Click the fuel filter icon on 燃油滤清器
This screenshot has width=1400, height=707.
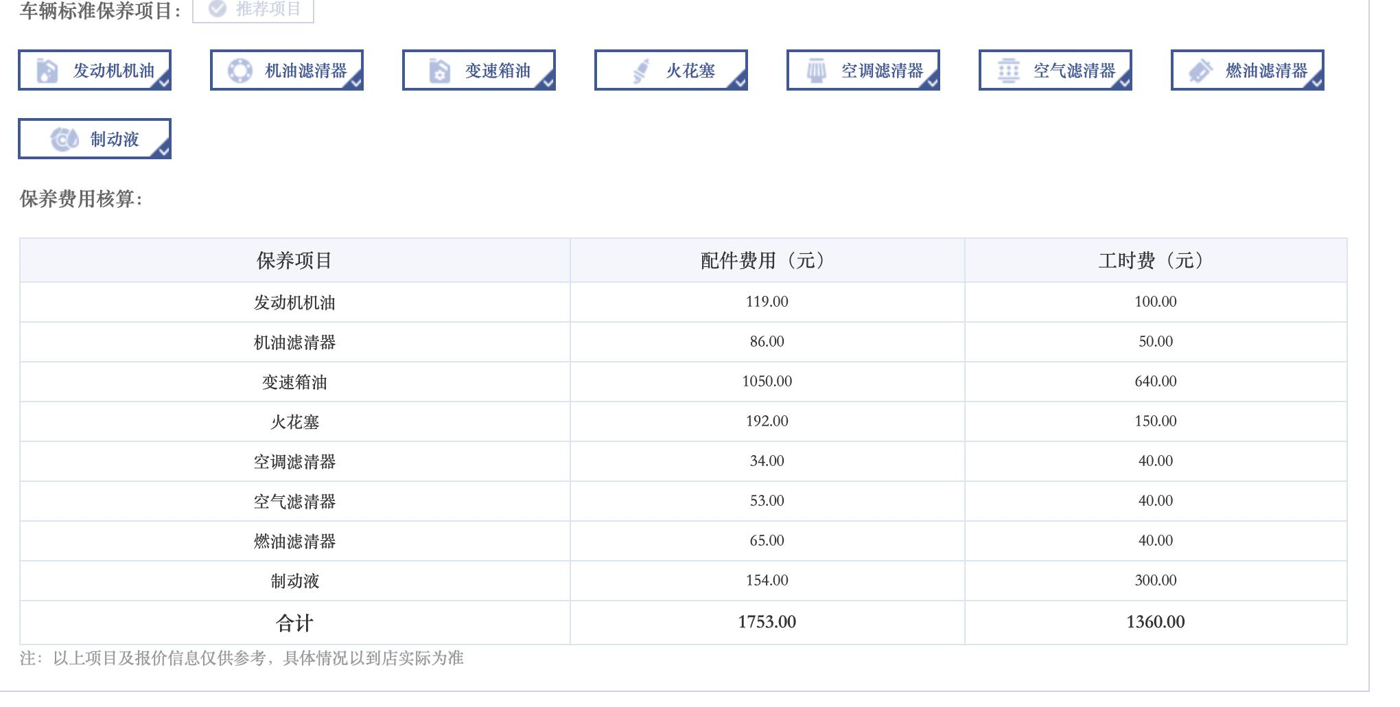1201,69
